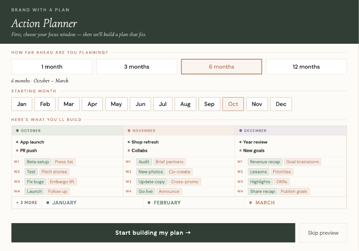
Task: Select "Sep" in the starting month row
Action: (209, 104)
